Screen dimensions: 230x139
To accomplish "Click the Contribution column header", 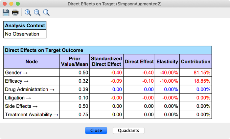I will click(x=195, y=62).
